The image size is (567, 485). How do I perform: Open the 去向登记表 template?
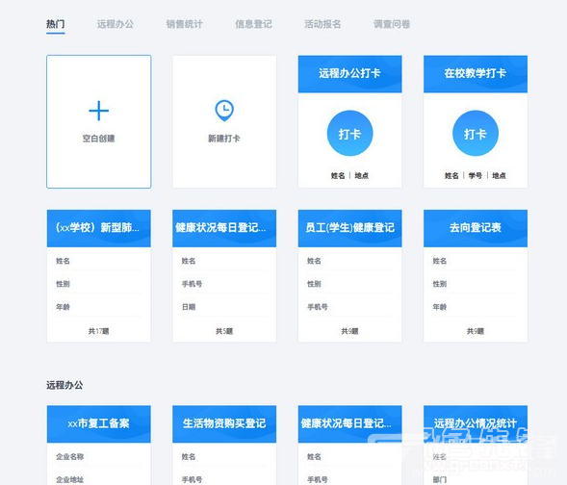coord(476,228)
